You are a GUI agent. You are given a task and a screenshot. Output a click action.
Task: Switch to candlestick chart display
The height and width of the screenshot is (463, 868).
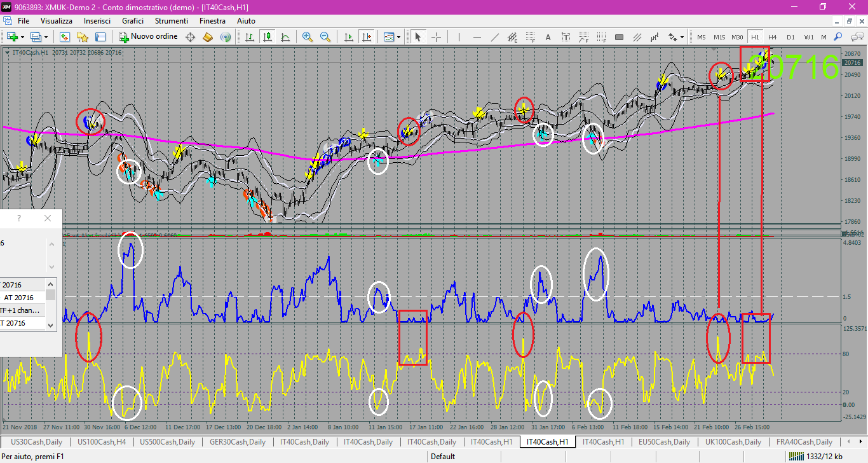[268, 37]
